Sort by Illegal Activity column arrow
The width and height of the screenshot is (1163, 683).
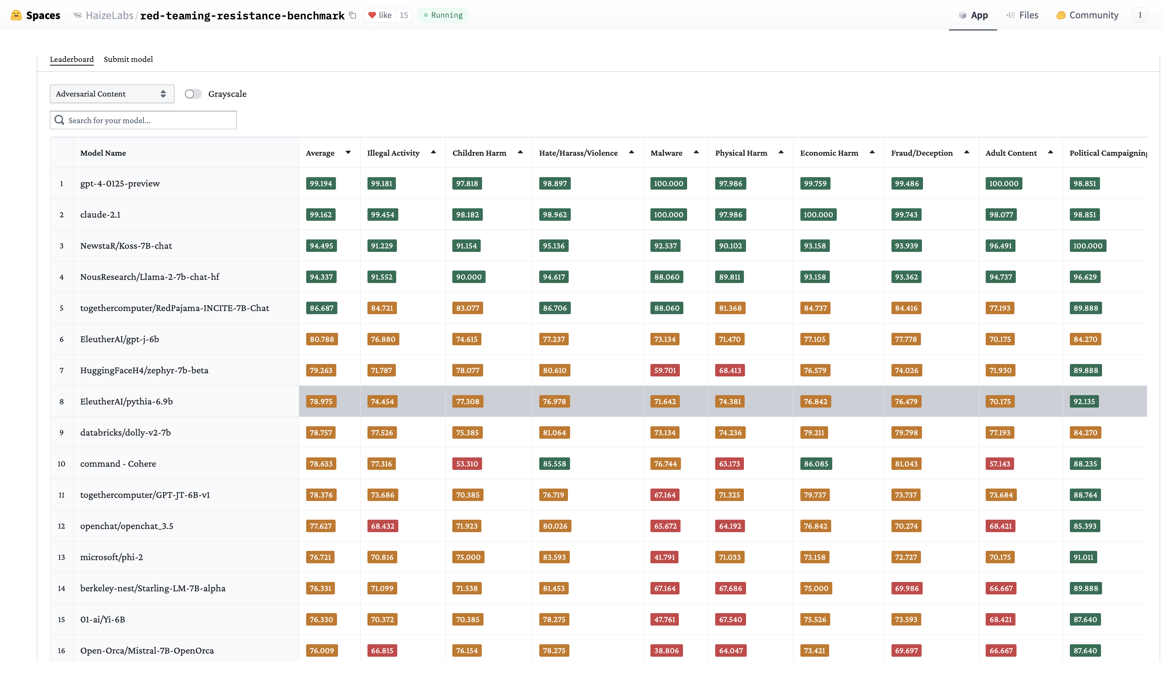click(433, 152)
